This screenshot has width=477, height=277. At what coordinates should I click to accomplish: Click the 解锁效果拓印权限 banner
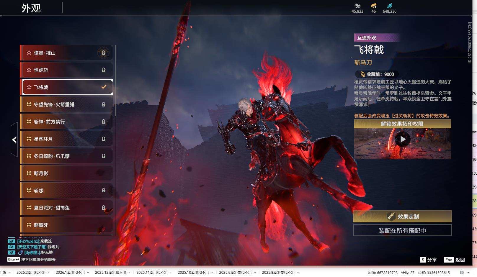[402, 124]
